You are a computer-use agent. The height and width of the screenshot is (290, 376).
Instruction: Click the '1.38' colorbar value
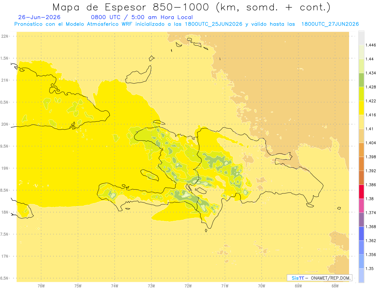coord(370,199)
